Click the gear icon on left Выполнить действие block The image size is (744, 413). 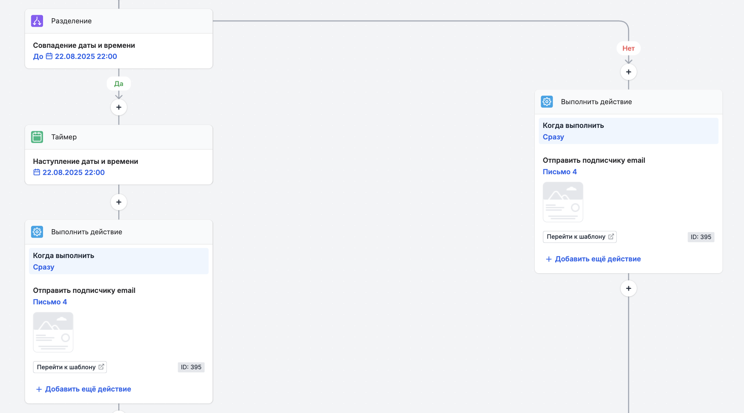point(37,232)
